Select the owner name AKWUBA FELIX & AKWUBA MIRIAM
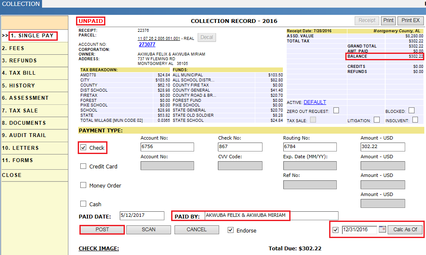Image resolution: width=426 pixels, height=255 pixels. (x=172, y=54)
